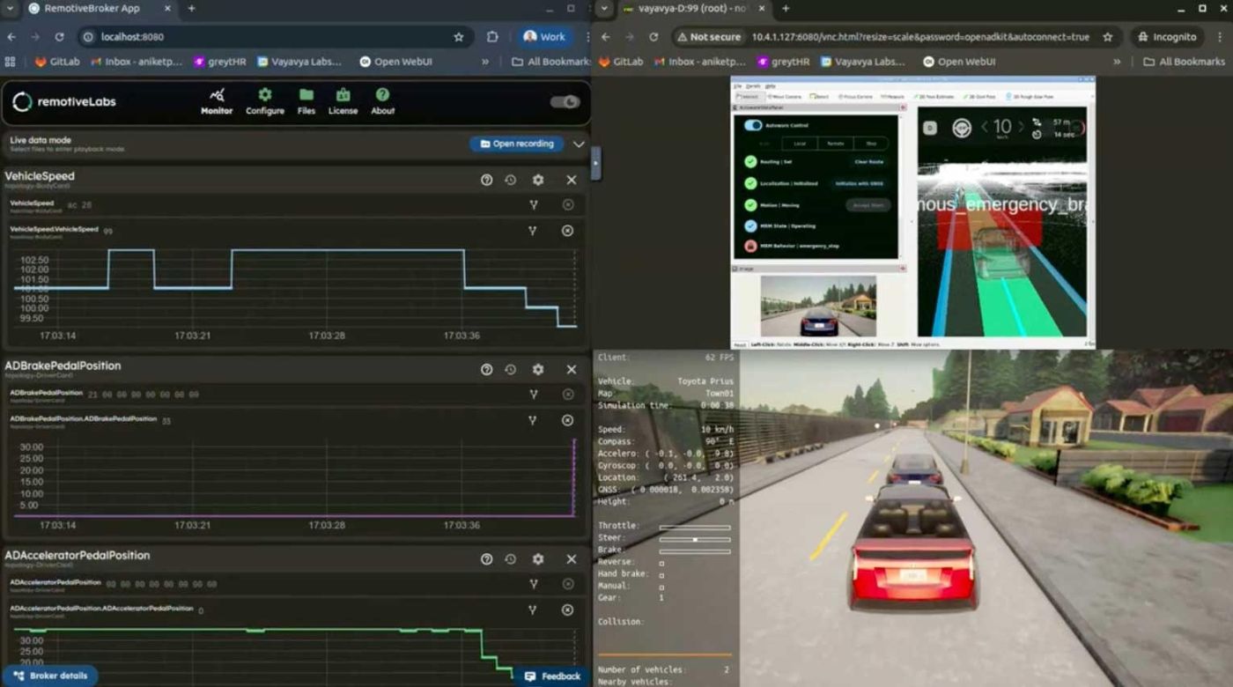
Task: Open settings for the VehicleSpeed panel
Action: coord(536,180)
